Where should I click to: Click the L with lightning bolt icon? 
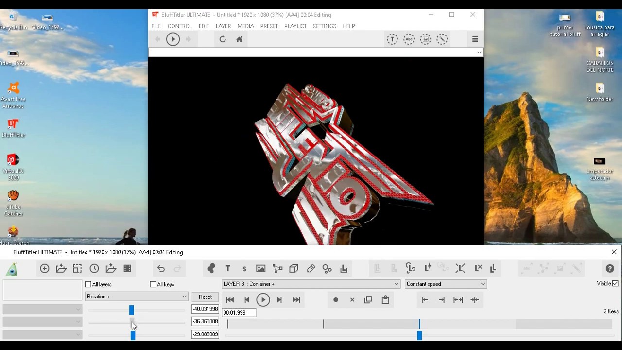pyautogui.click(x=428, y=268)
